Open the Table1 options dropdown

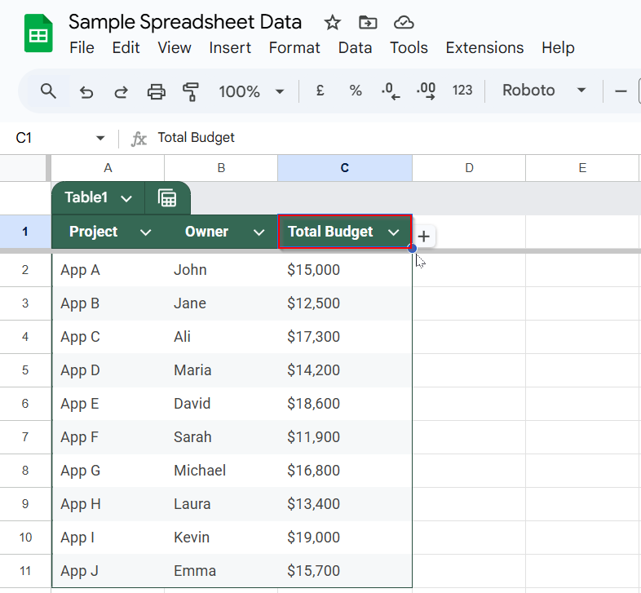126,199
